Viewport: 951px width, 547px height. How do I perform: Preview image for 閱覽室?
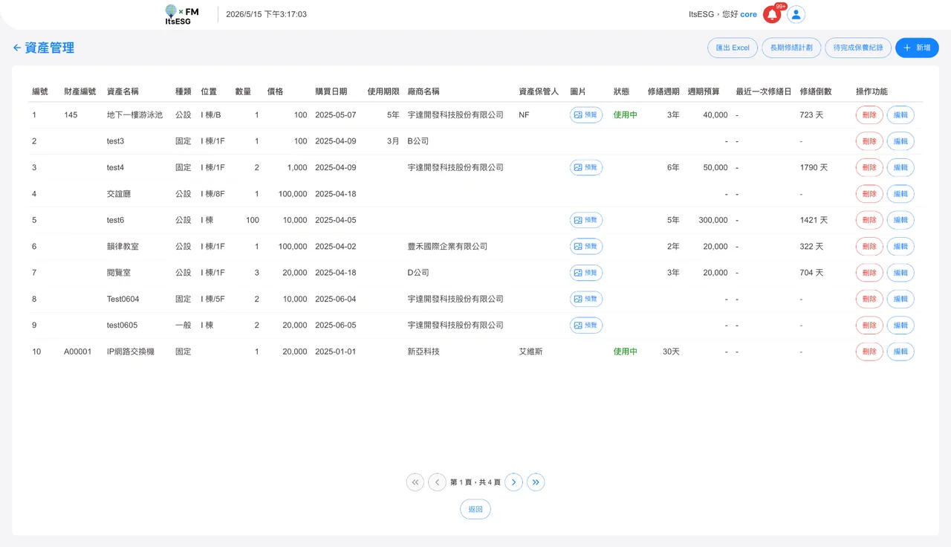tap(586, 273)
